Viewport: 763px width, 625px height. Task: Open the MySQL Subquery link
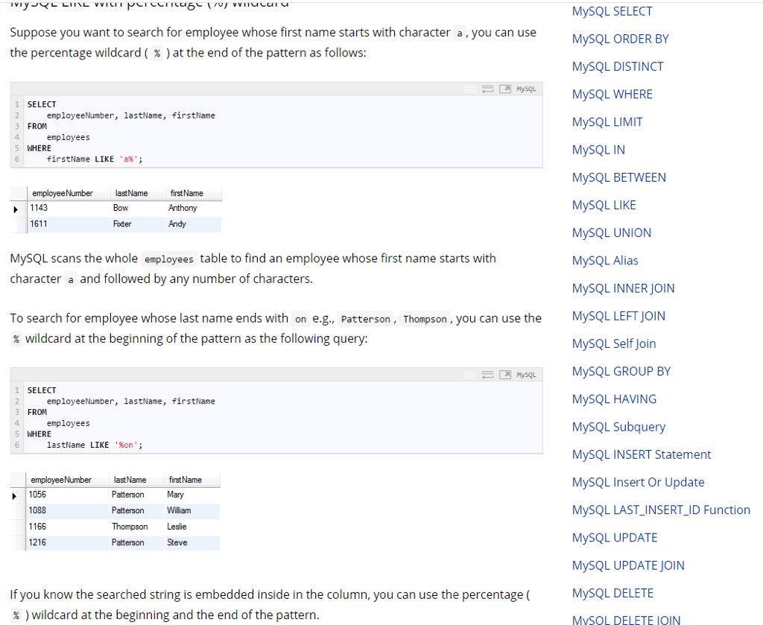point(618,427)
